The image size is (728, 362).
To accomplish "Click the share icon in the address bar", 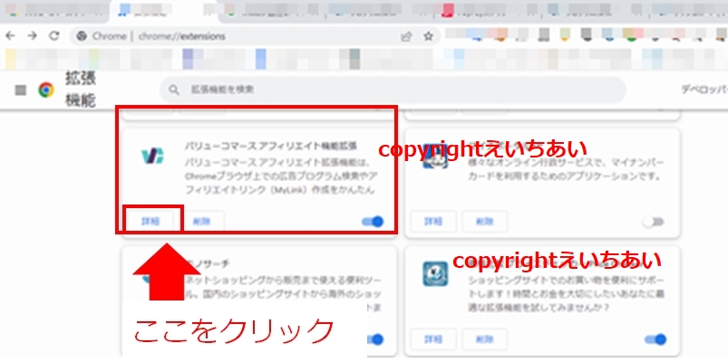I will (x=406, y=36).
